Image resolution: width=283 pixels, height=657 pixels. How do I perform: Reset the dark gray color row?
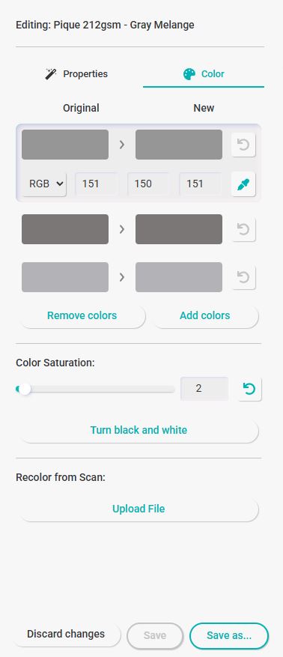(x=243, y=229)
